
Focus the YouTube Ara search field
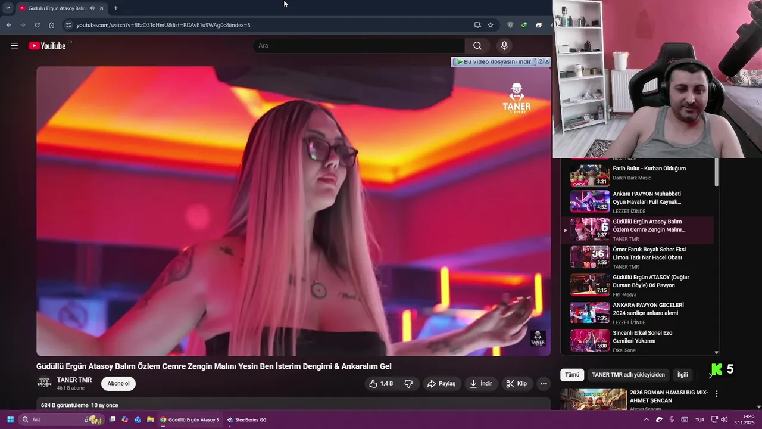click(359, 46)
